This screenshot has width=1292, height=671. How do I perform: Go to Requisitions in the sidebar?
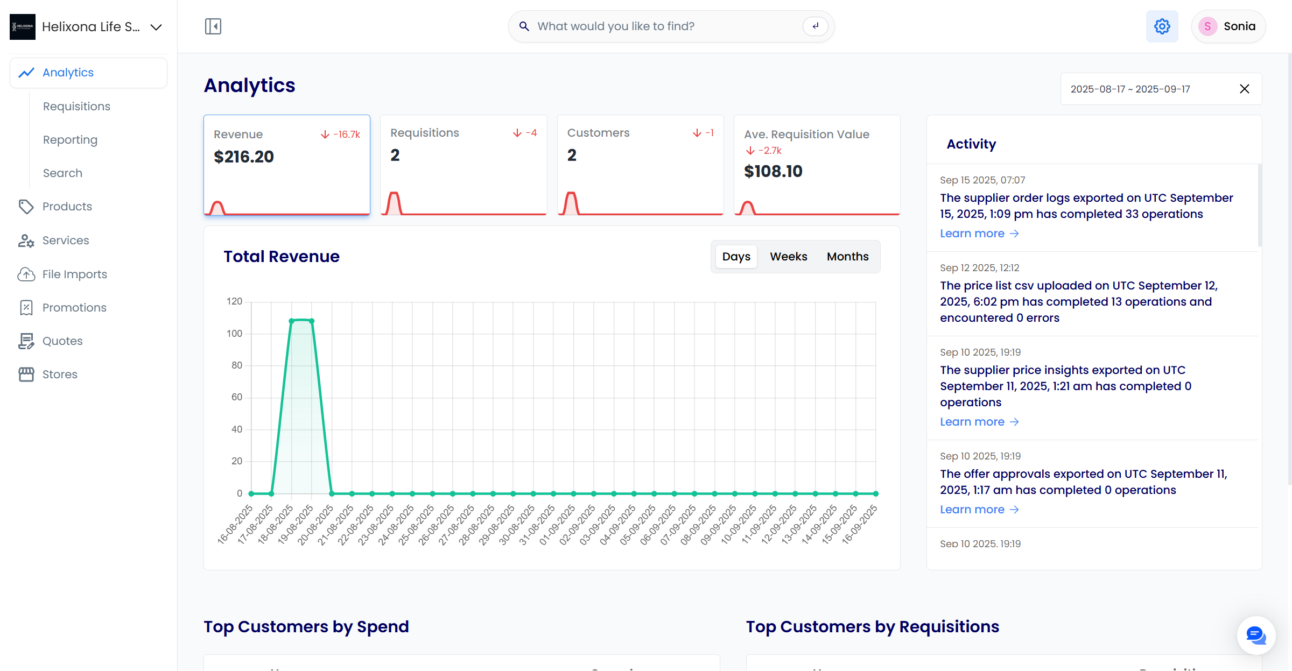click(76, 107)
